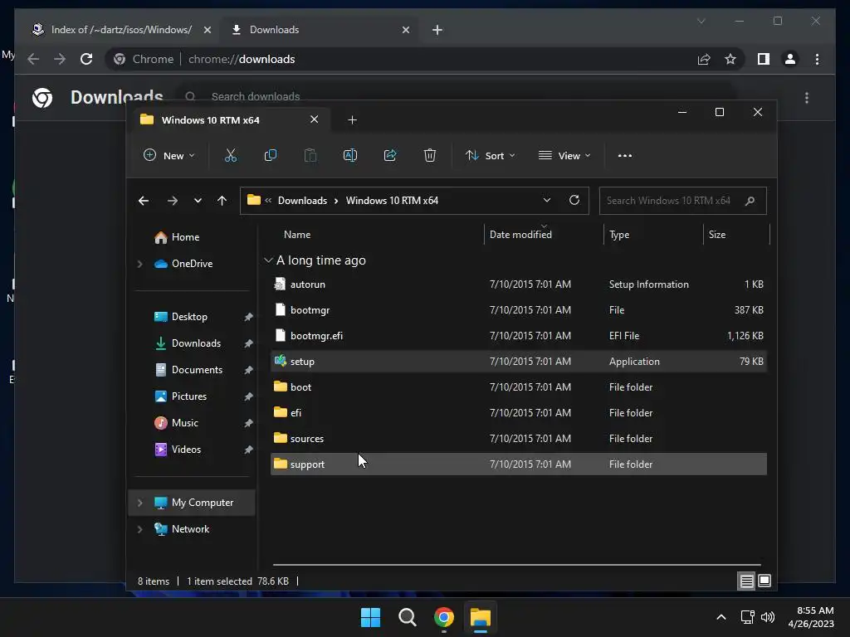Click the Share icon in Explorer toolbar
The height and width of the screenshot is (637, 850).
(x=390, y=155)
